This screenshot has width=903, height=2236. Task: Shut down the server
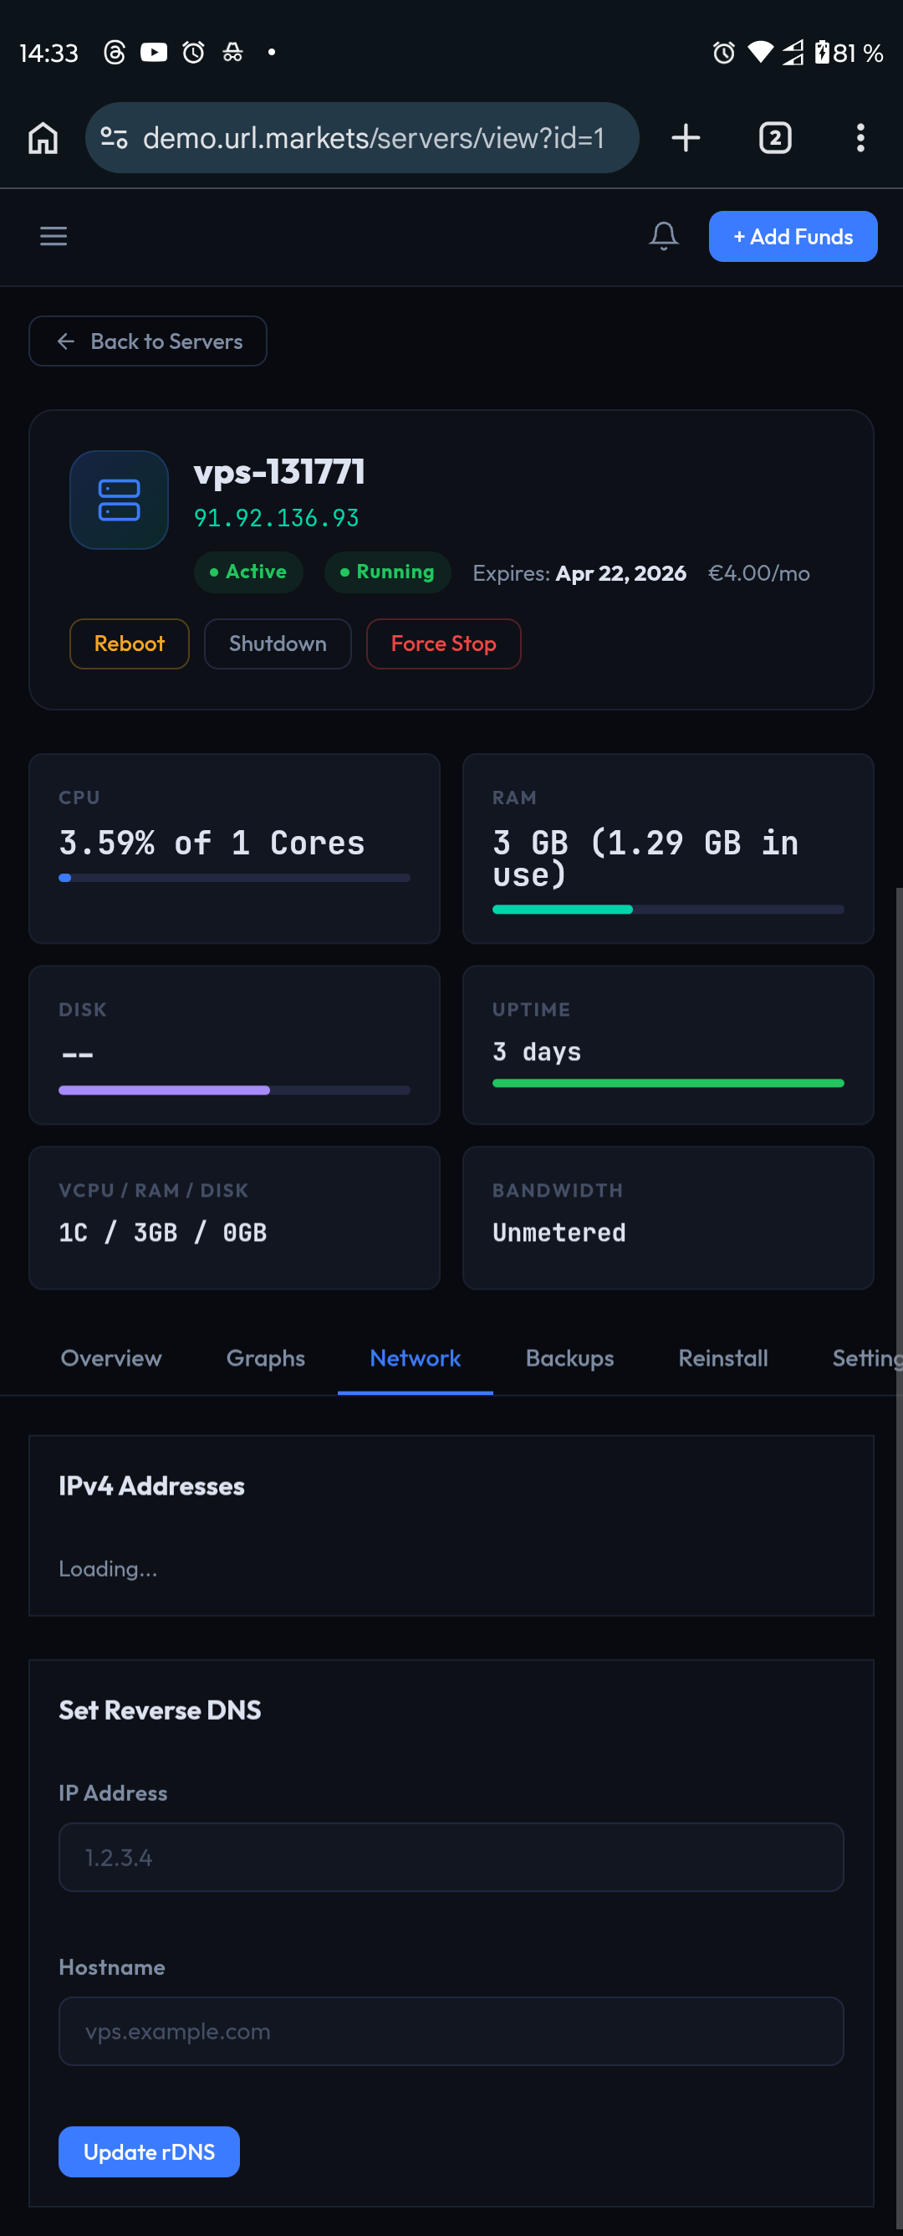[278, 644]
